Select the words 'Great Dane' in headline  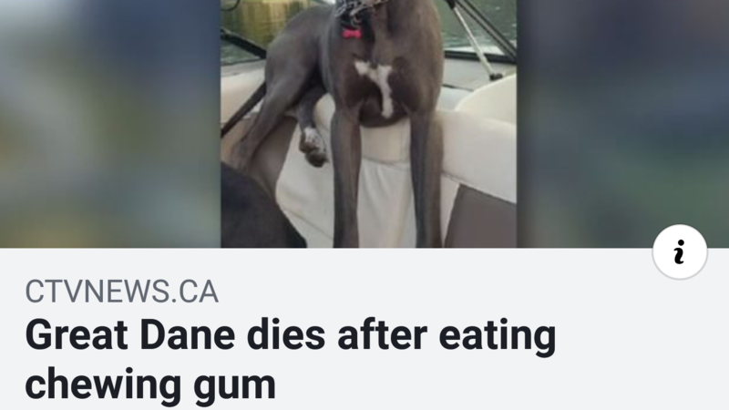(129, 335)
